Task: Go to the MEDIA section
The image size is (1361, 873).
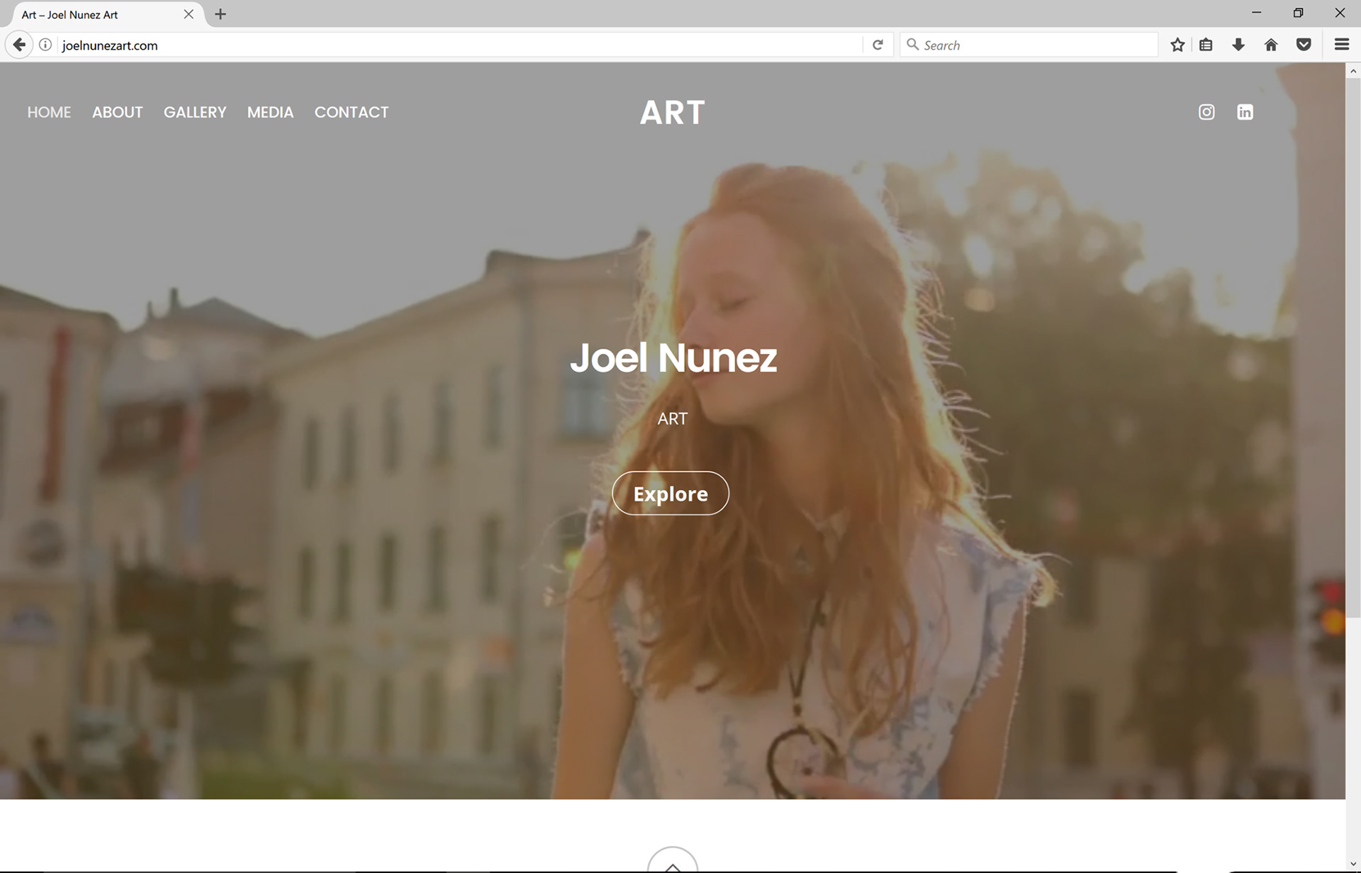Action: [x=270, y=112]
